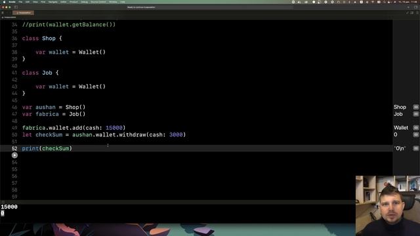Click the playground breadcrumb path item
This screenshot has height=236, width=420.
[x=9, y=18]
